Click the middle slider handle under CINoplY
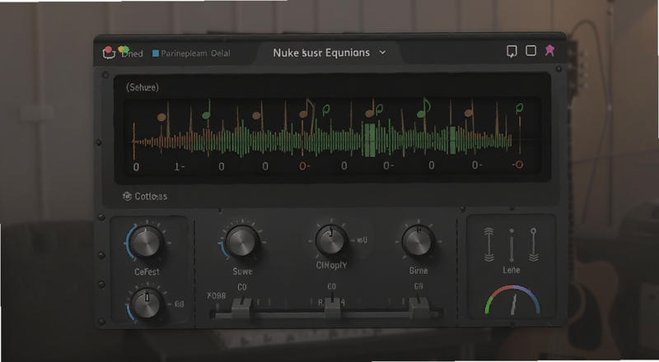The image size is (659, 362). click(x=332, y=307)
